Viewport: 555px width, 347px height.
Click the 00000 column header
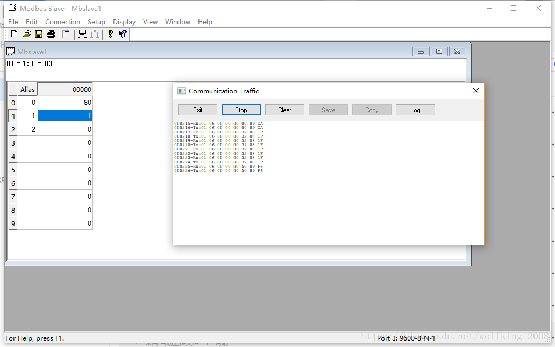tap(65, 89)
